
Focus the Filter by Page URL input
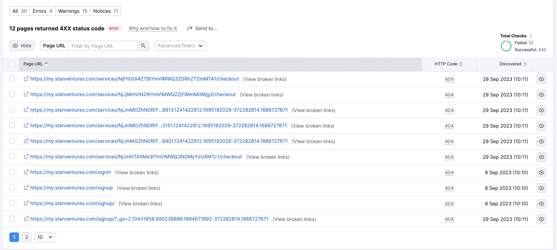coord(103,46)
